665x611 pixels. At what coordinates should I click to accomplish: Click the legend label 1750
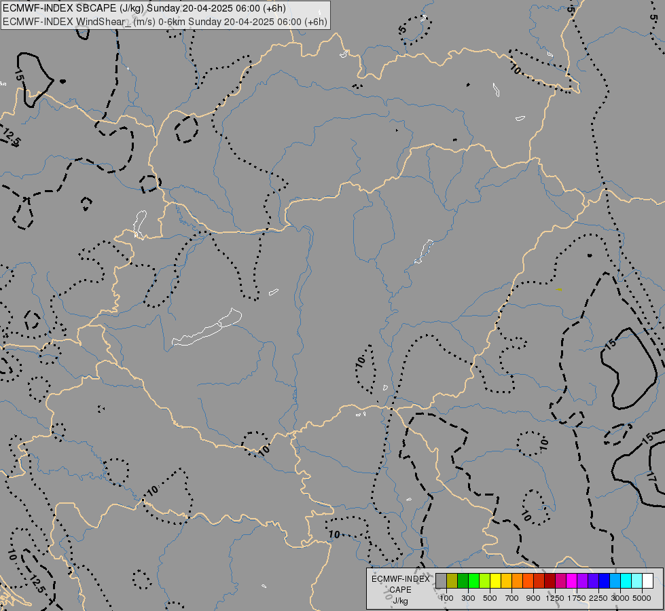(577, 598)
